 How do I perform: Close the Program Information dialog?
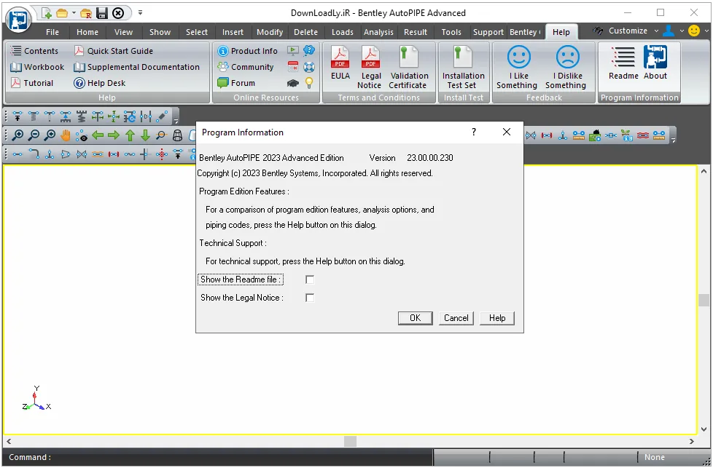click(x=507, y=132)
